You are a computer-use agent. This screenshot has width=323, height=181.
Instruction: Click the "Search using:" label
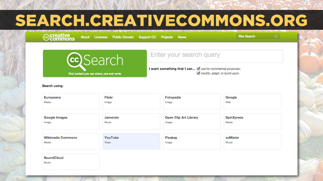53,86
